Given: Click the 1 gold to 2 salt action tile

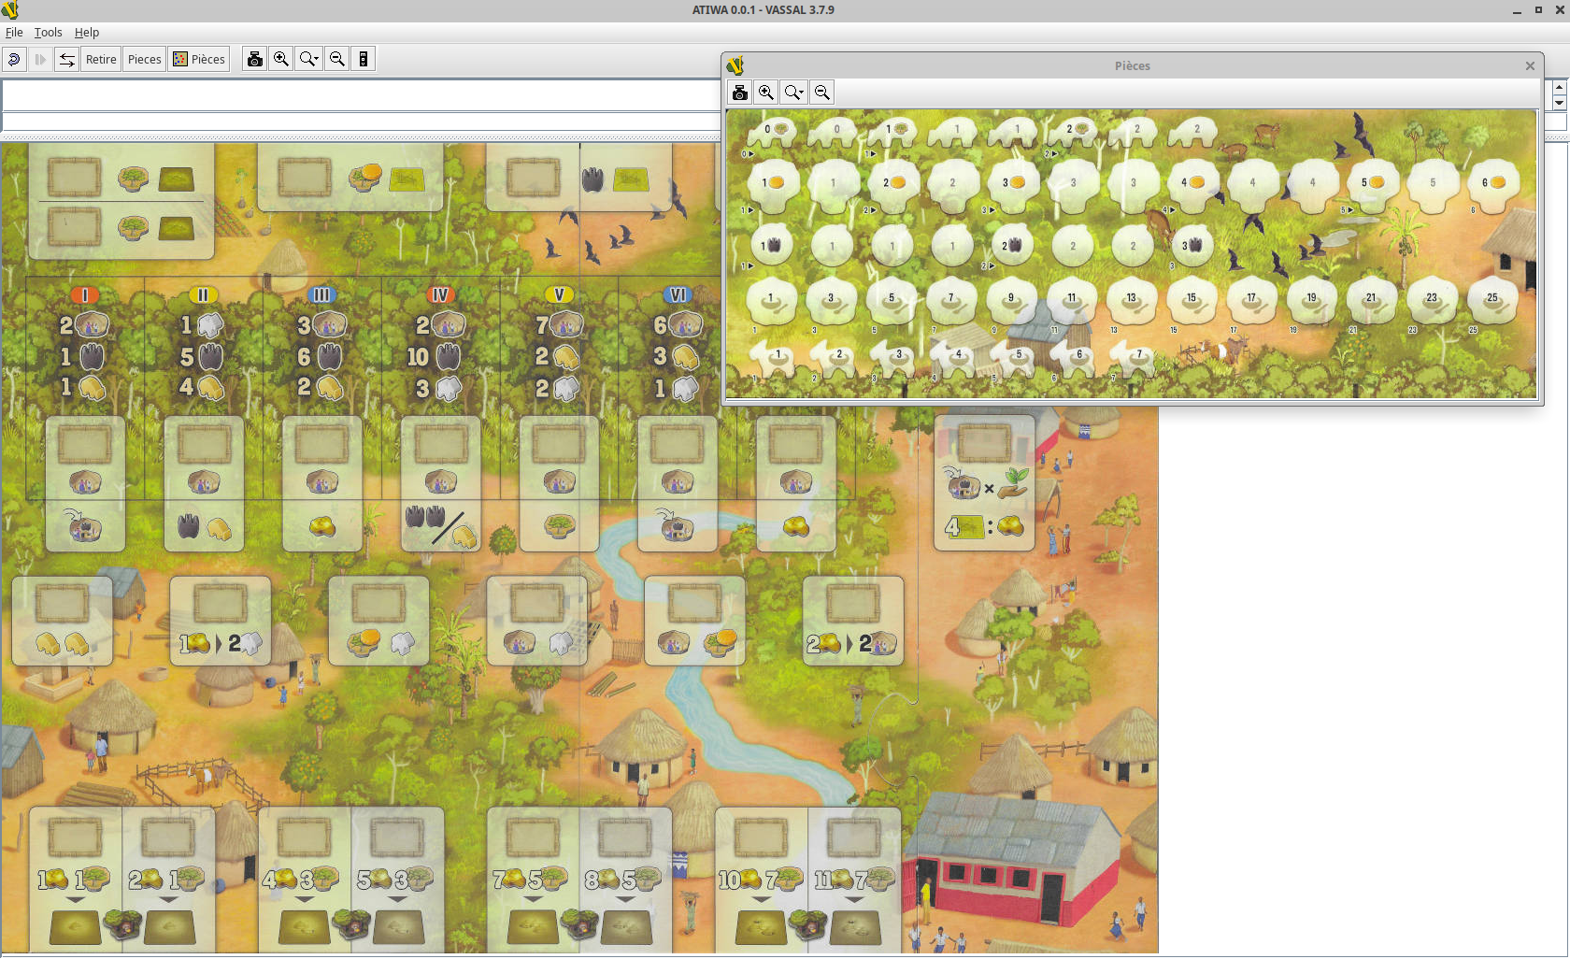Looking at the screenshot, I should click(221, 621).
